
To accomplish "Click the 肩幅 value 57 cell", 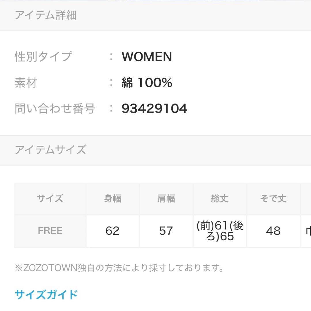I will pyautogui.click(x=166, y=231).
